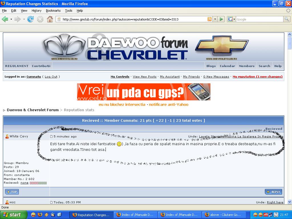Click the smiley emoticon in the comment
Screen dimensions: 292x219
[x=119, y=144]
